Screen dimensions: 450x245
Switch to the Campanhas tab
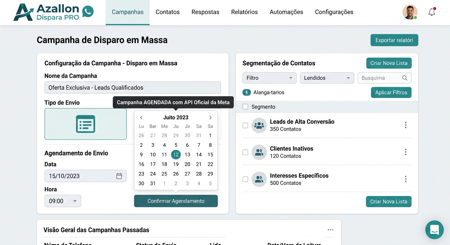coord(128,12)
